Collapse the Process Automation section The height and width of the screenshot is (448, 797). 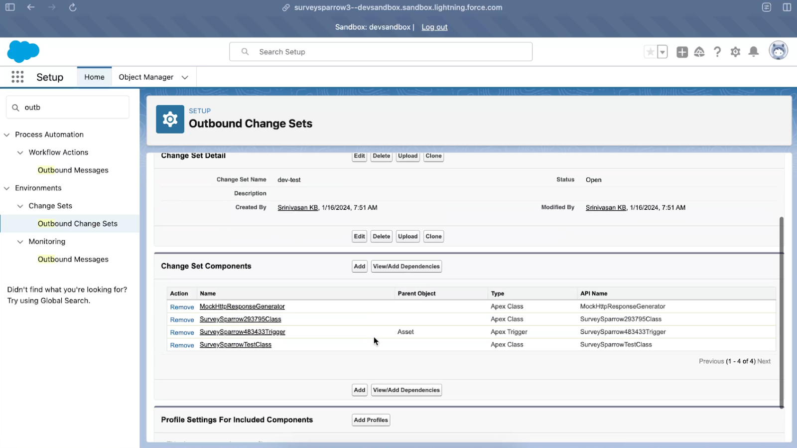pos(7,135)
